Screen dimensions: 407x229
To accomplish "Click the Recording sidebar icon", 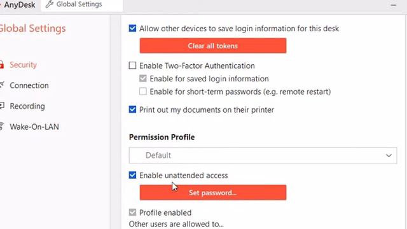I will click(x=2, y=106).
